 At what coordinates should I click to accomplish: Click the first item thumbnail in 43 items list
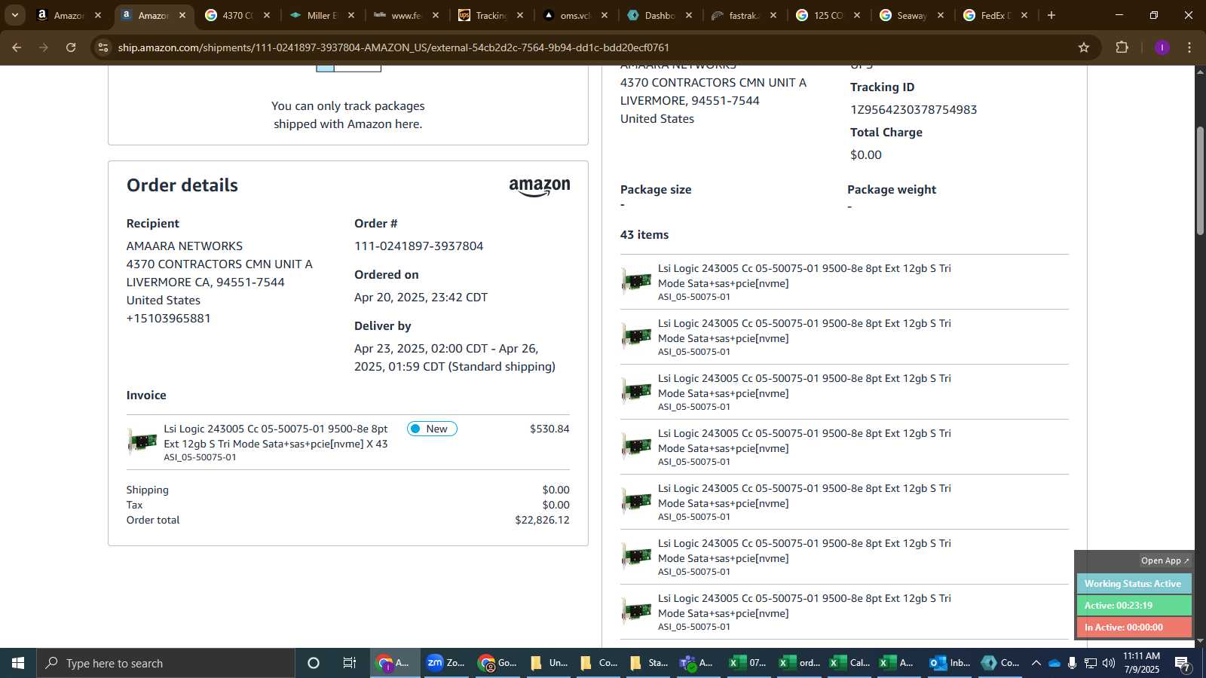(x=636, y=281)
